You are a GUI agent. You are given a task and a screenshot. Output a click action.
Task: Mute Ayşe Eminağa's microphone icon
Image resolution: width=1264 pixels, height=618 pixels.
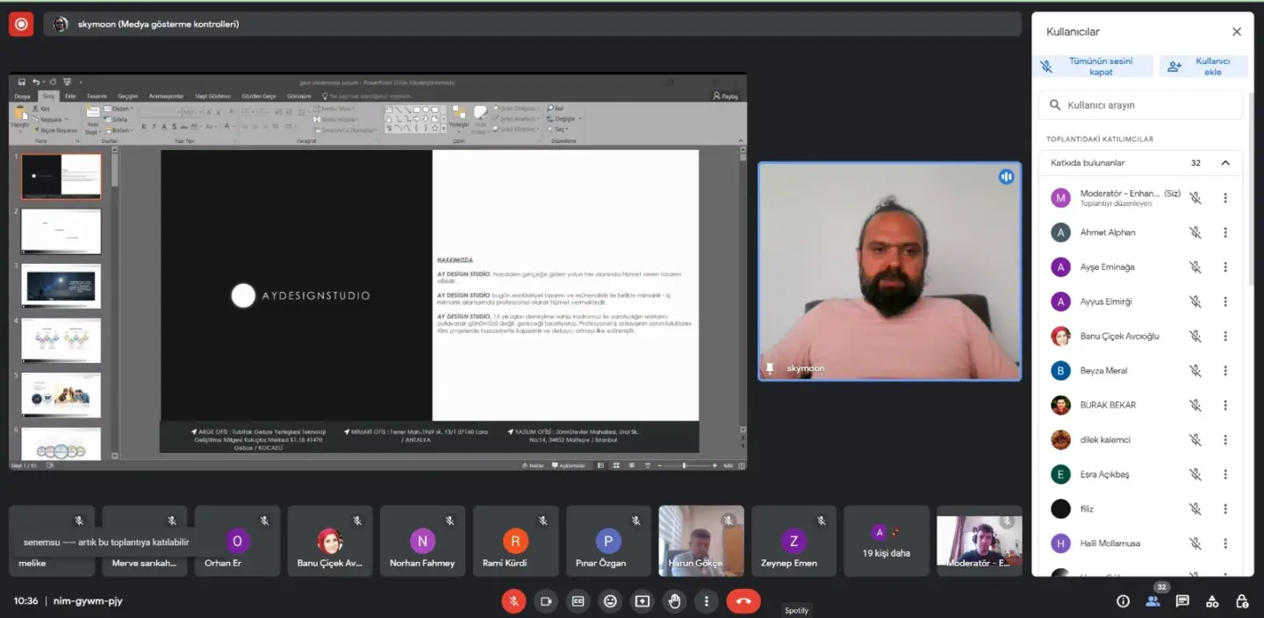[x=1195, y=267]
